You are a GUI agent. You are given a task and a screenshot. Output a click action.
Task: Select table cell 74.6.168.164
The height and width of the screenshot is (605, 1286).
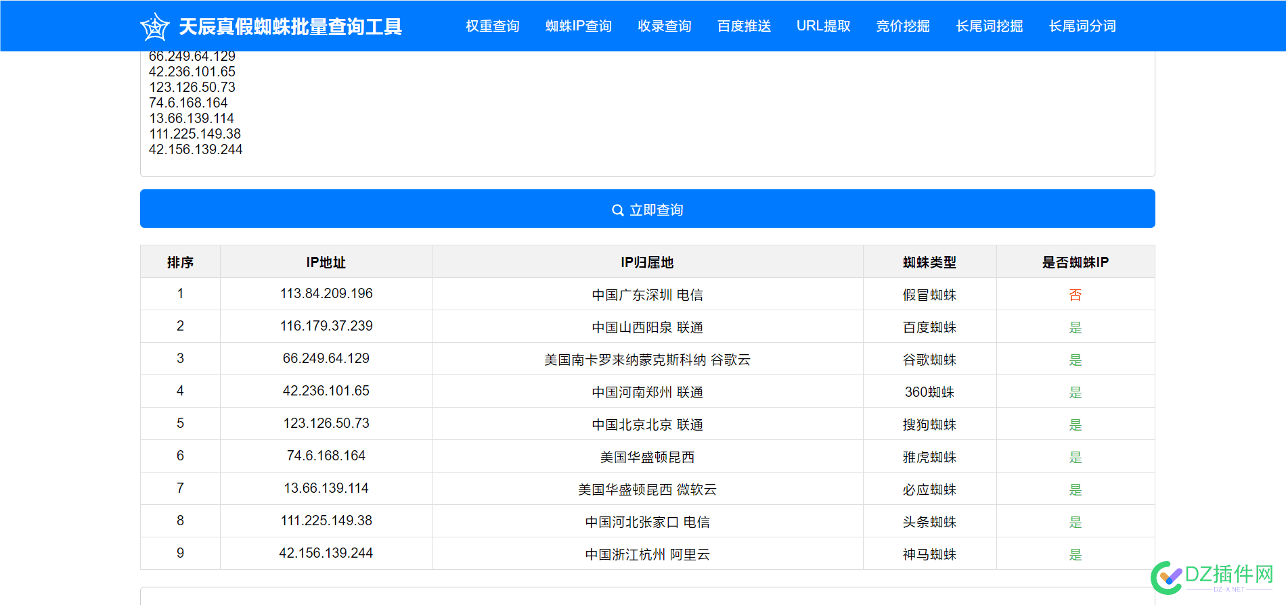tap(326, 456)
